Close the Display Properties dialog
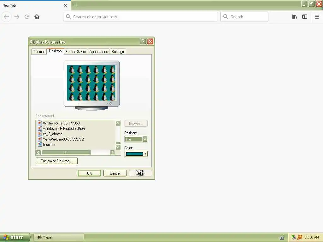The width and height of the screenshot is (323, 242). pos(150,42)
